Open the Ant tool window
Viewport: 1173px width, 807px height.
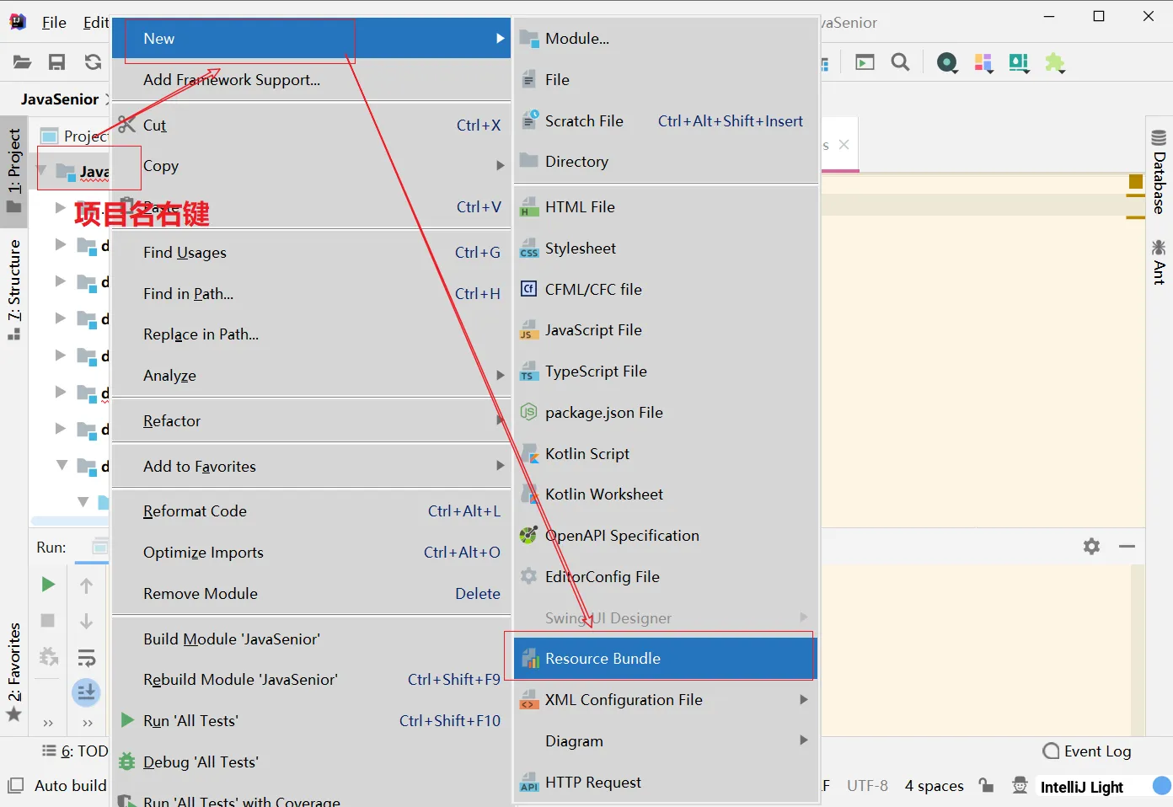1159,262
